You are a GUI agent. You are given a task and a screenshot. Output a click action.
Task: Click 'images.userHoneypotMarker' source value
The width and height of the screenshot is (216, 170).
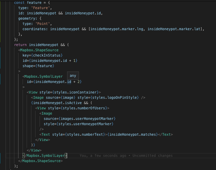(x=87, y=119)
